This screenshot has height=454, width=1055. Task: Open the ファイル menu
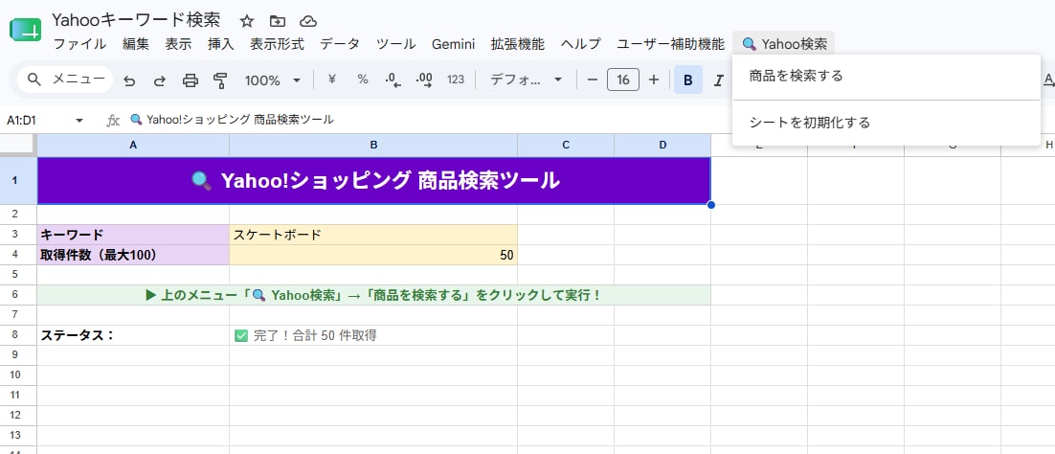click(79, 44)
